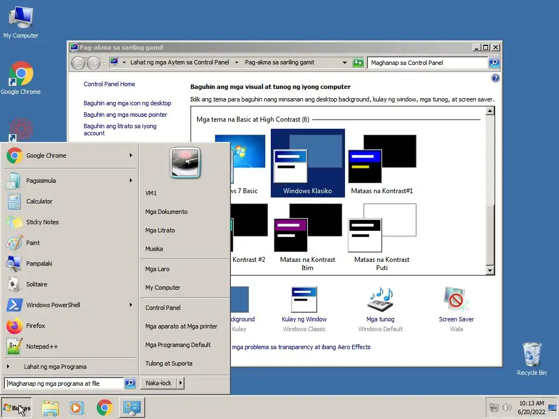
Task: Click the refresh button beside the address bar
Action: point(358,63)
